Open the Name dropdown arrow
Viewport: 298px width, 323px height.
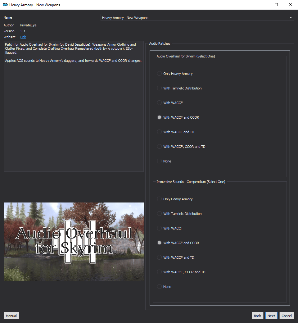point(291,18)
